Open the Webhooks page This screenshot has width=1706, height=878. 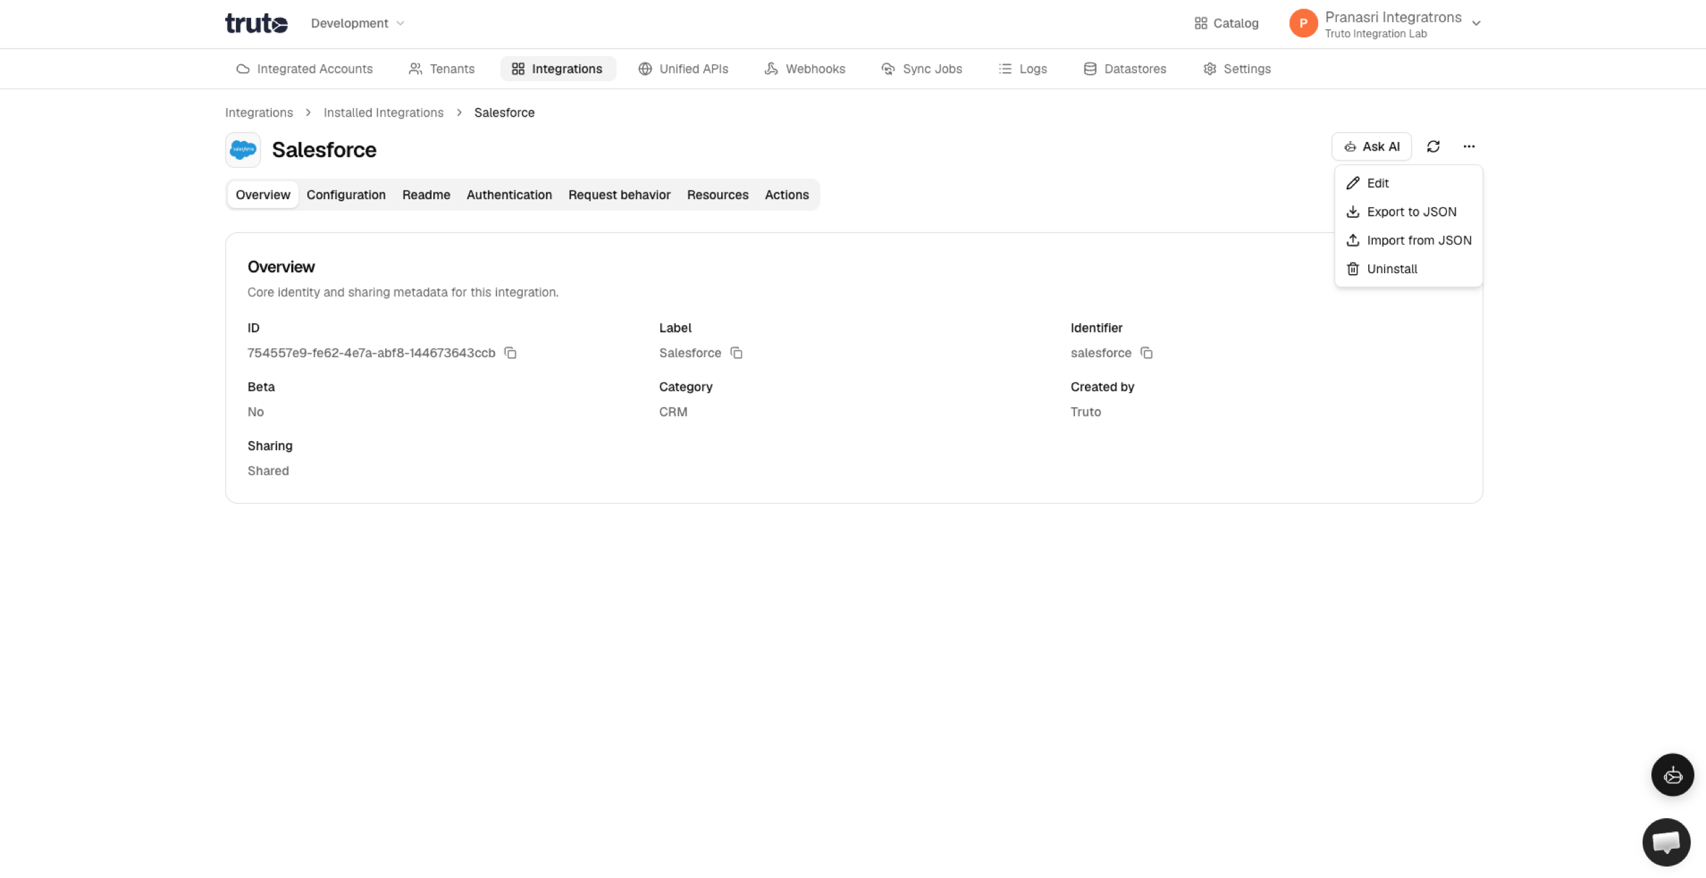click(805, 69)
